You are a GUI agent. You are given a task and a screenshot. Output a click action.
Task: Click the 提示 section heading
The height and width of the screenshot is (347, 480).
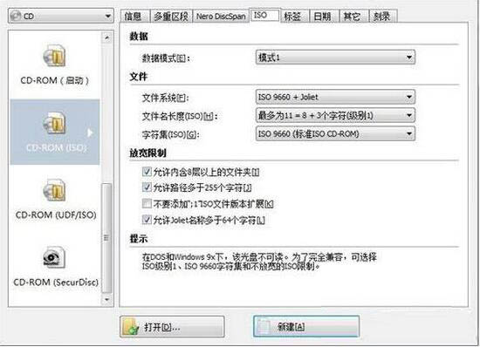(139, 239)
